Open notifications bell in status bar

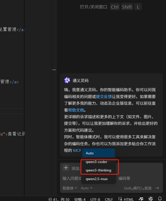(x=160, y=199)
